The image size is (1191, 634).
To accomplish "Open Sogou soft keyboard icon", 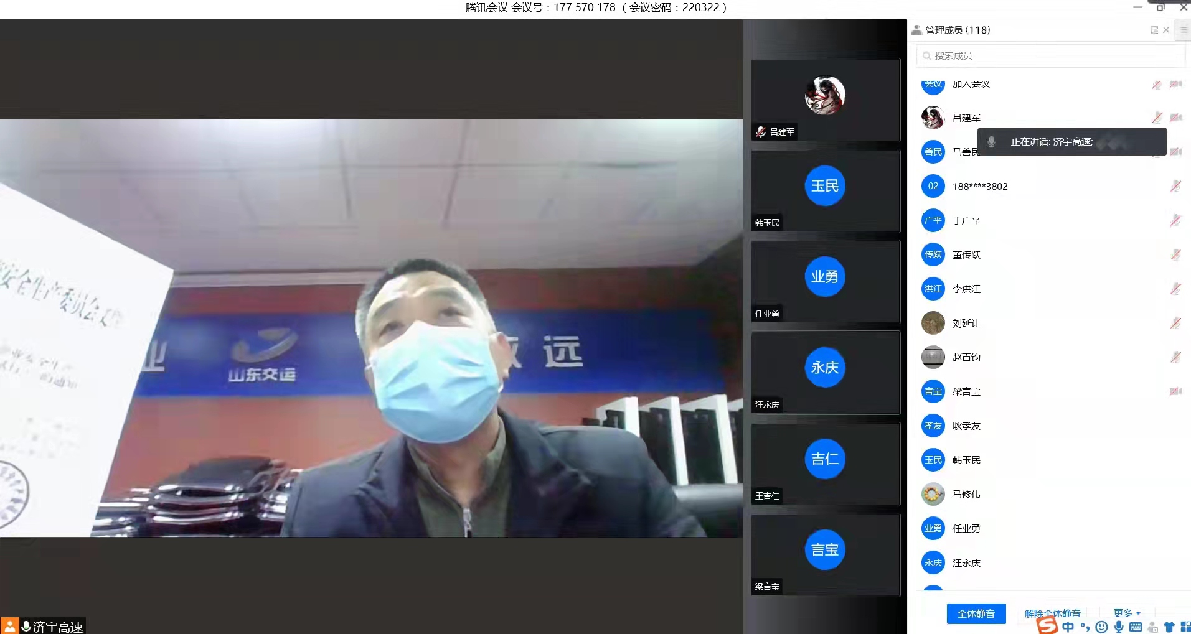I will click(1136, 627).
